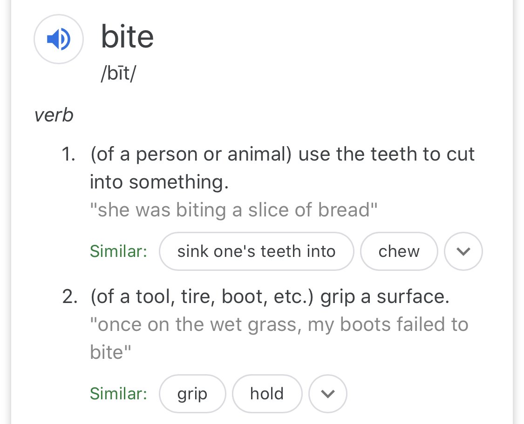Click the second 'Similar:' label

point(119,394)
